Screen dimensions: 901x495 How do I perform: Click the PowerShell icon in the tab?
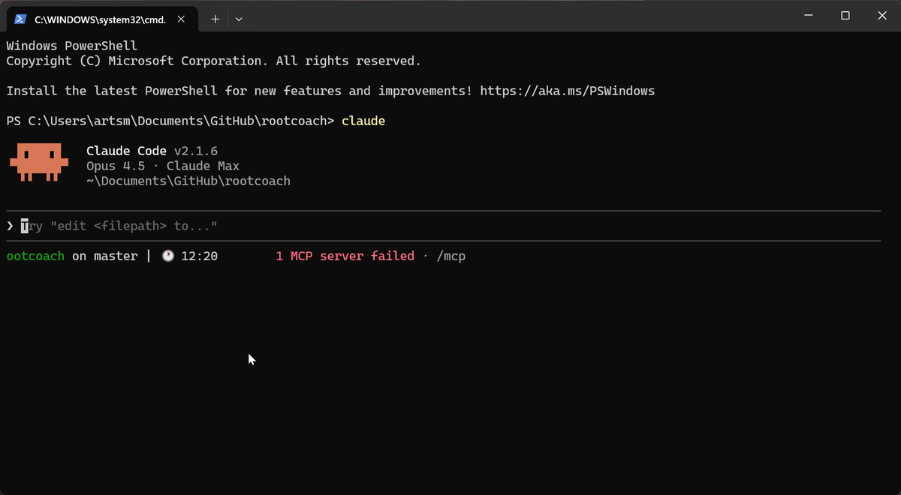pyautogui.click(x=20, y=19)
